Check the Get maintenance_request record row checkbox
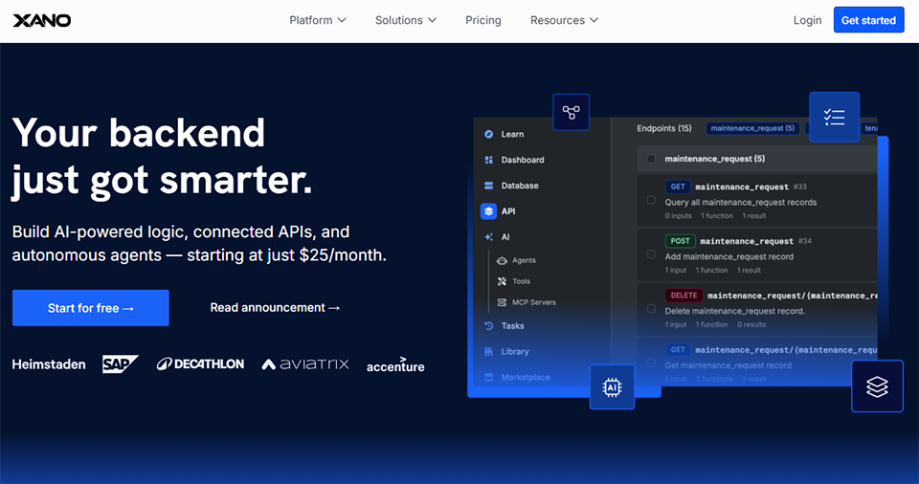This screenshot has width=919, height=484. tap(651, 363)
